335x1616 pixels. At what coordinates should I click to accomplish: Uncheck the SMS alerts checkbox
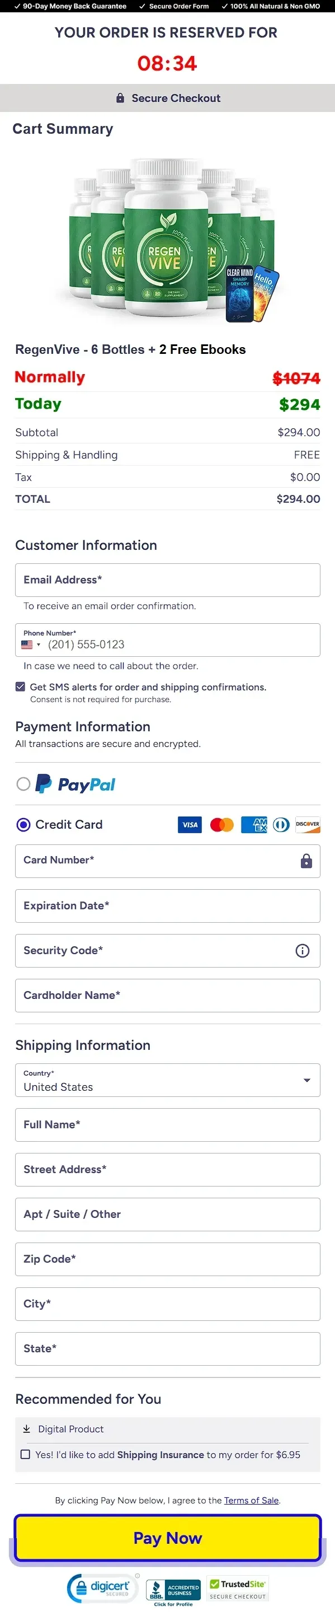click(21, 687)
